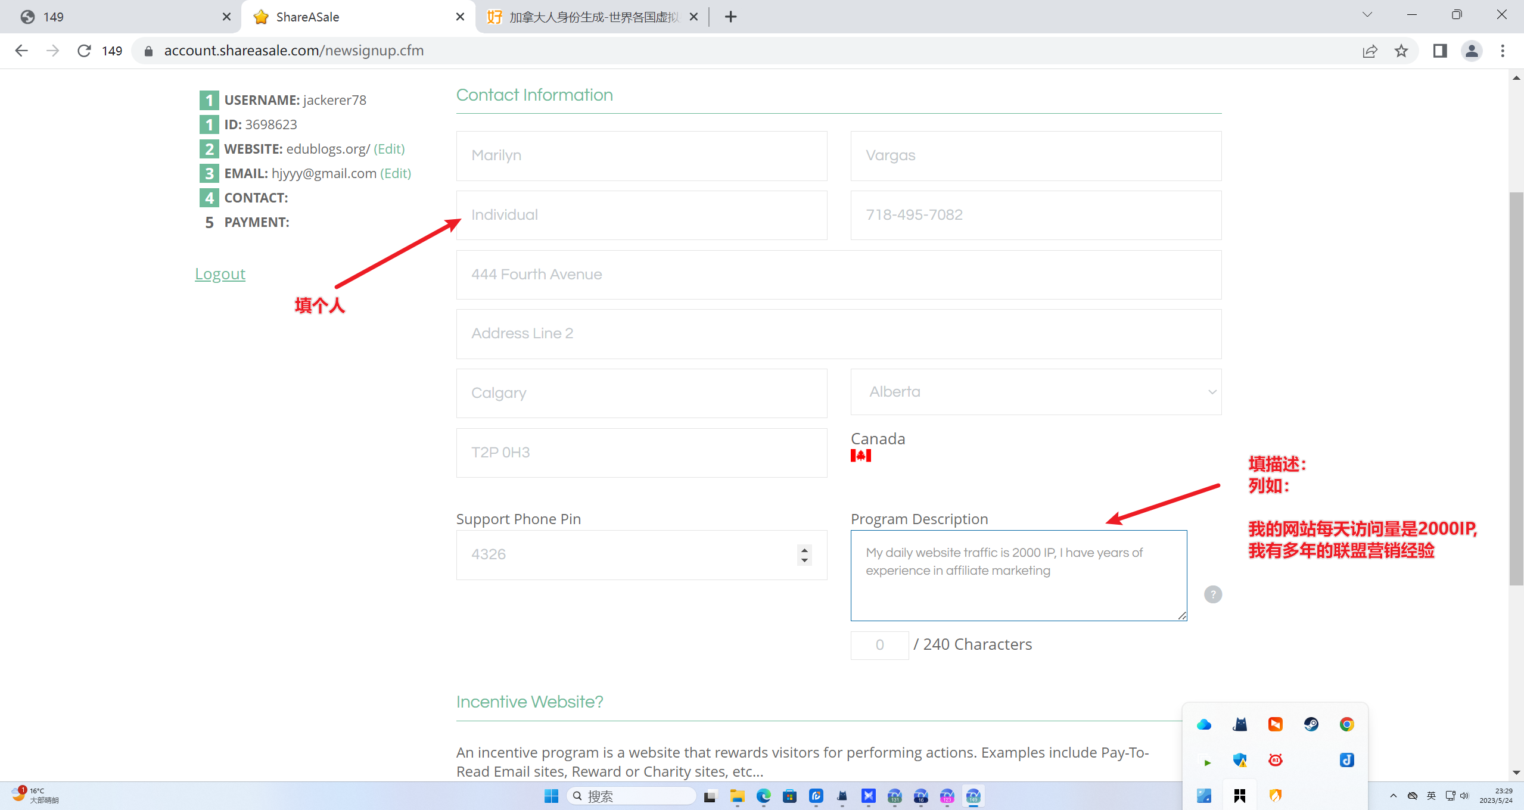Open File Explorer from taskbar

[737, 796]
